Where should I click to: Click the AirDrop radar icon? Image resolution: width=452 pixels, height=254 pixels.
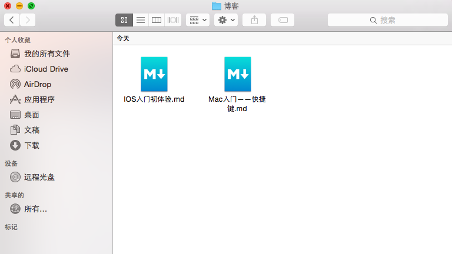click(x=15, y=84)
